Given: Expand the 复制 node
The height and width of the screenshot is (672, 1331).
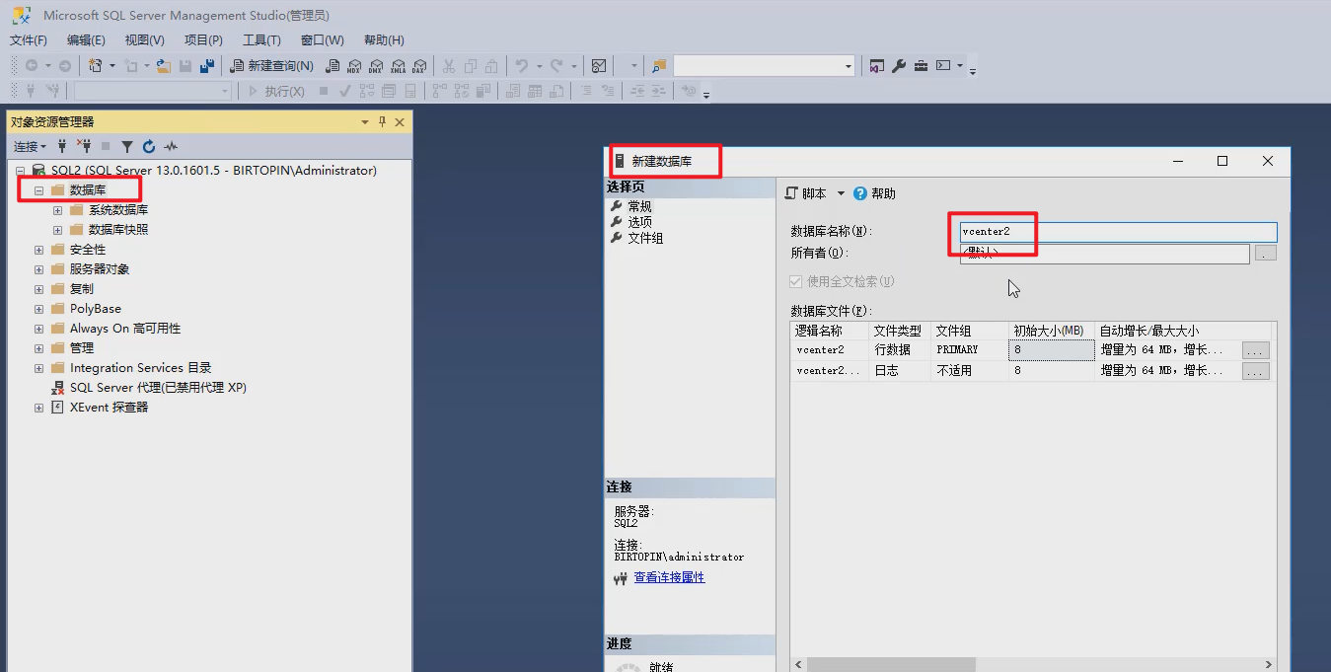Looking at the screenshot, I should 38,289.
